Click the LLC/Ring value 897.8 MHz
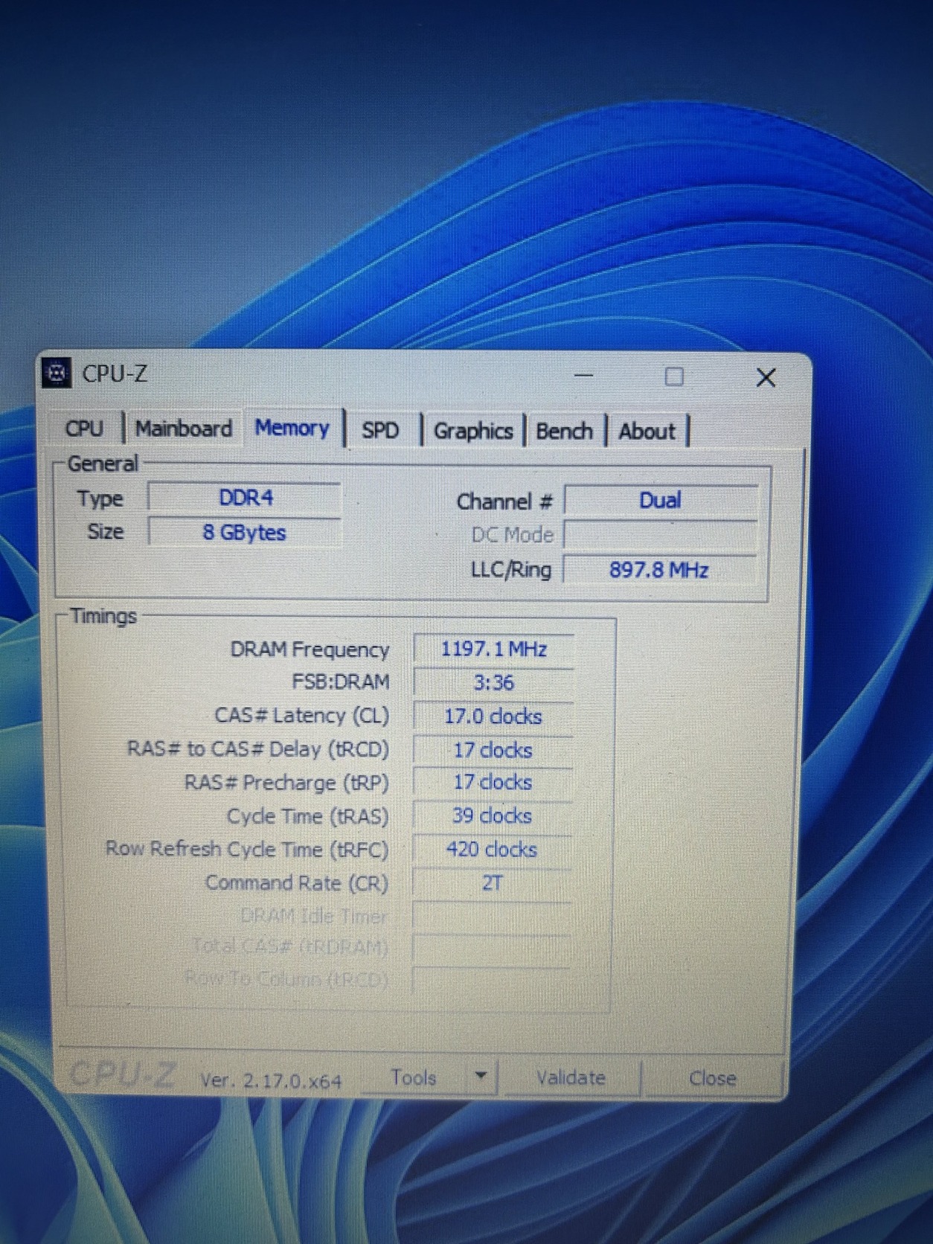This screenshot has width=933, height=1244. (660, 570)
